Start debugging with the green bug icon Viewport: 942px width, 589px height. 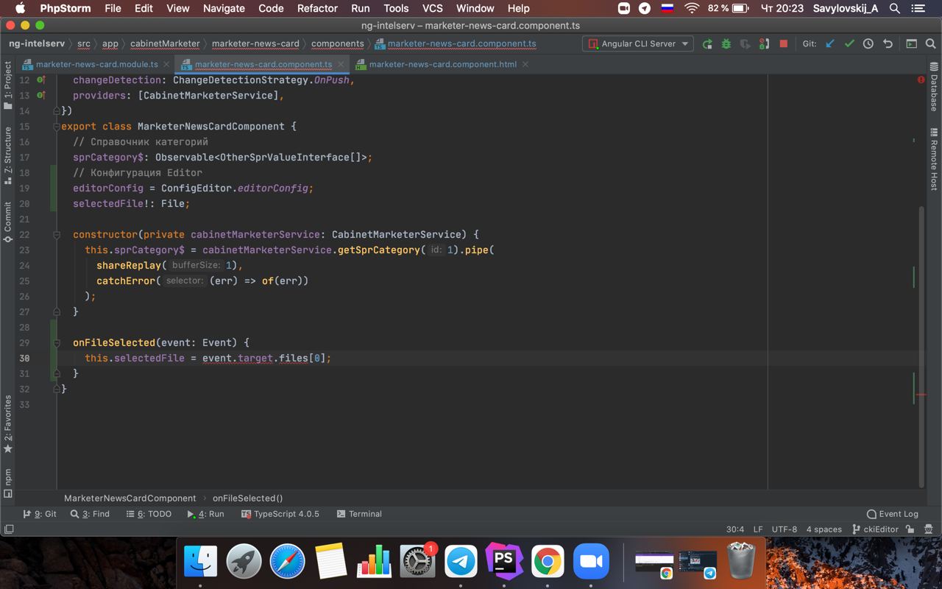coord(726,43)
